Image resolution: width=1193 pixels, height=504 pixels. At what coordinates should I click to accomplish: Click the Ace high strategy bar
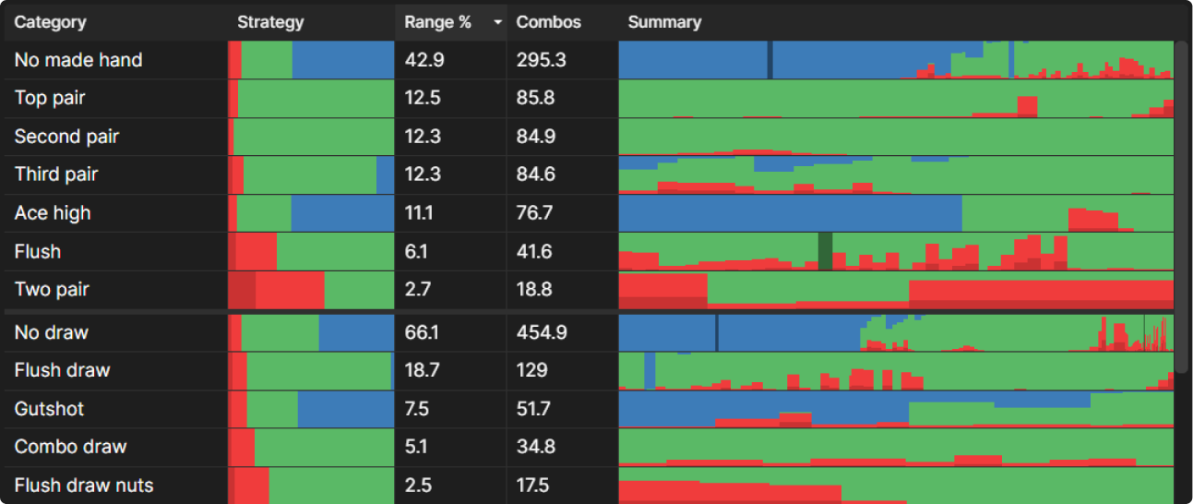tap(311, 213)
